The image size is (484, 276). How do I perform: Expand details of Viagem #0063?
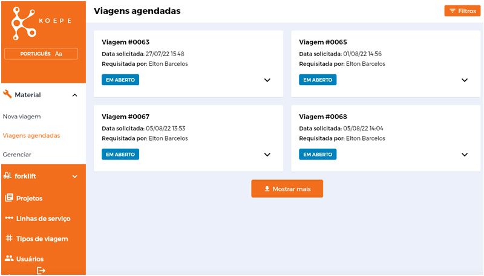coord(267,80)
